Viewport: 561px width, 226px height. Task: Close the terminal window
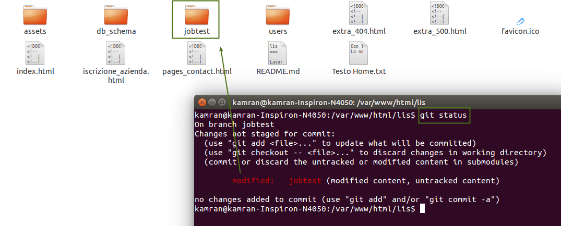pos(201,102)
